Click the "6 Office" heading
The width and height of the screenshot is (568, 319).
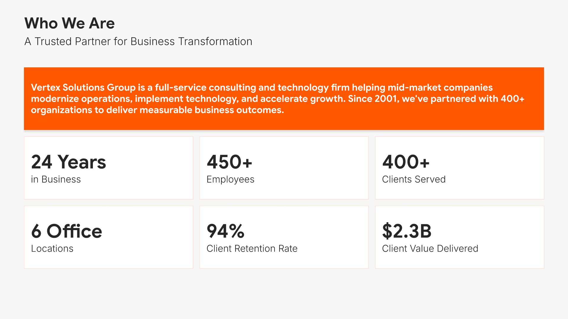(67, 231)
